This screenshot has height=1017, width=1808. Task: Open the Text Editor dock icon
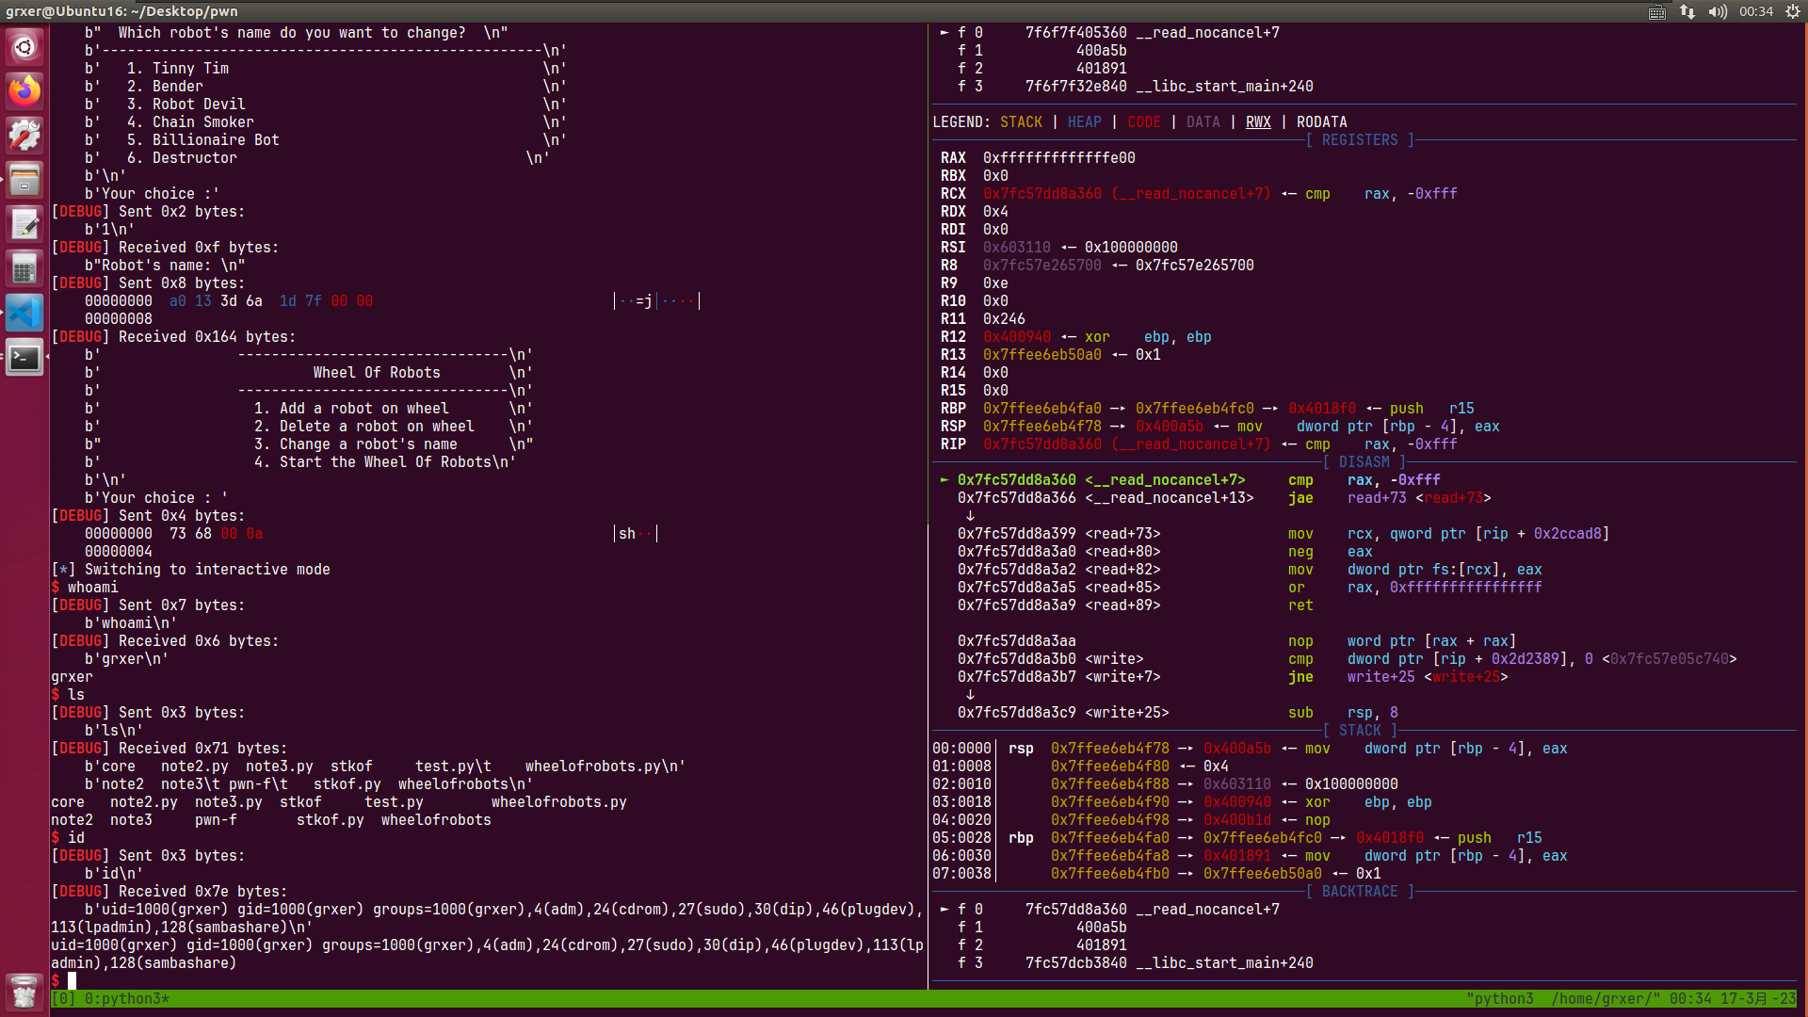tap(24, 224)
